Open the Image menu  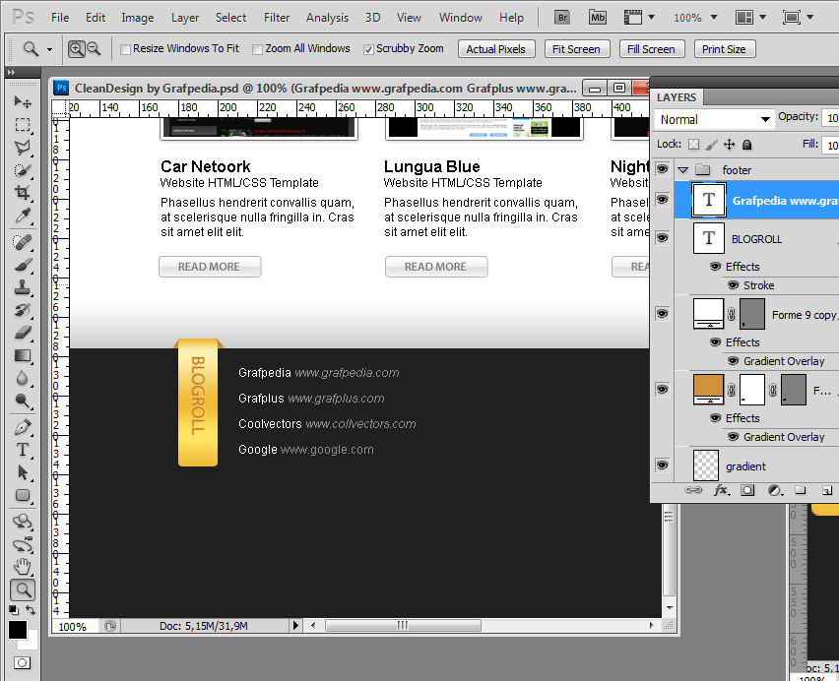pos(138,18)
